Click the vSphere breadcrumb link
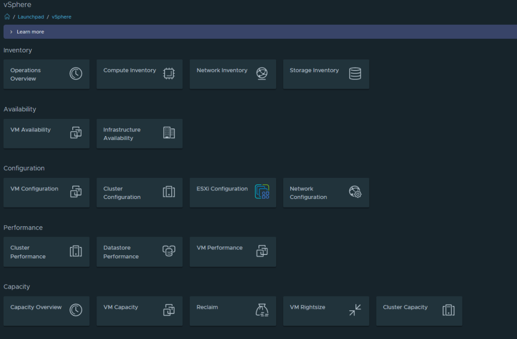Viewport: 517px width, 339px height. click(x=61, y=17)
